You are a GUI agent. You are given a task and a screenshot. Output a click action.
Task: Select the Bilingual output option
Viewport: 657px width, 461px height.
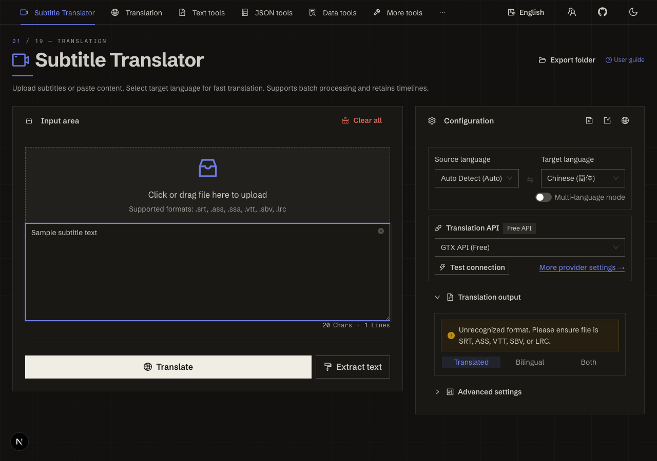click(x=530, y=362)
